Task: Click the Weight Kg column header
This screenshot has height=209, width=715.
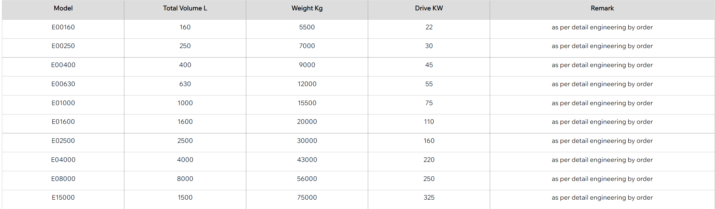Action: click(x=307, y=8)
